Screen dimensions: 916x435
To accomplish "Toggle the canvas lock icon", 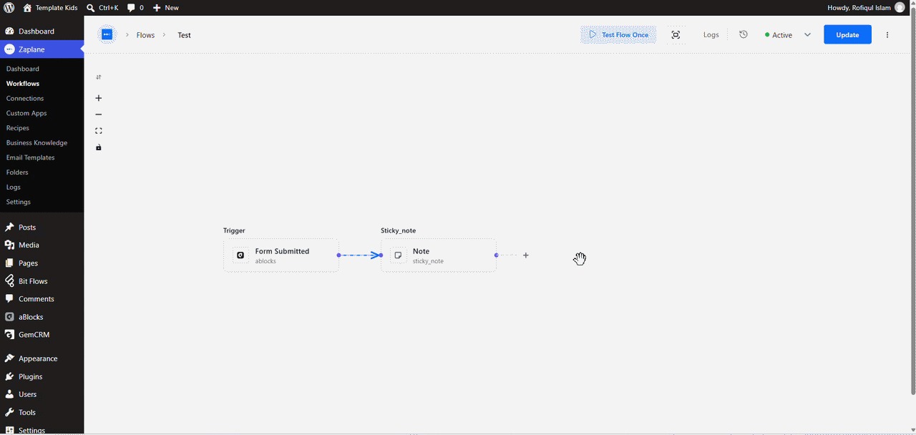I will [x=99, y=147].
